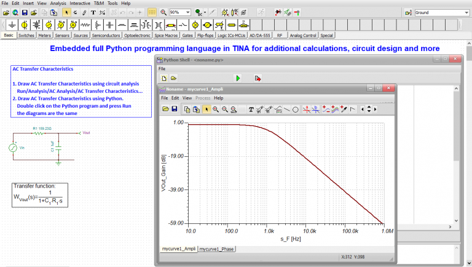472x267 pixels.
Task: Open the 90% zoom level dropdown
Action: click(x=187, y=12)
